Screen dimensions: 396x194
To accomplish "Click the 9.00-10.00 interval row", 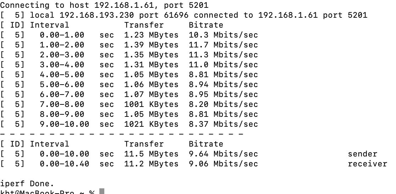I will 129,124.
